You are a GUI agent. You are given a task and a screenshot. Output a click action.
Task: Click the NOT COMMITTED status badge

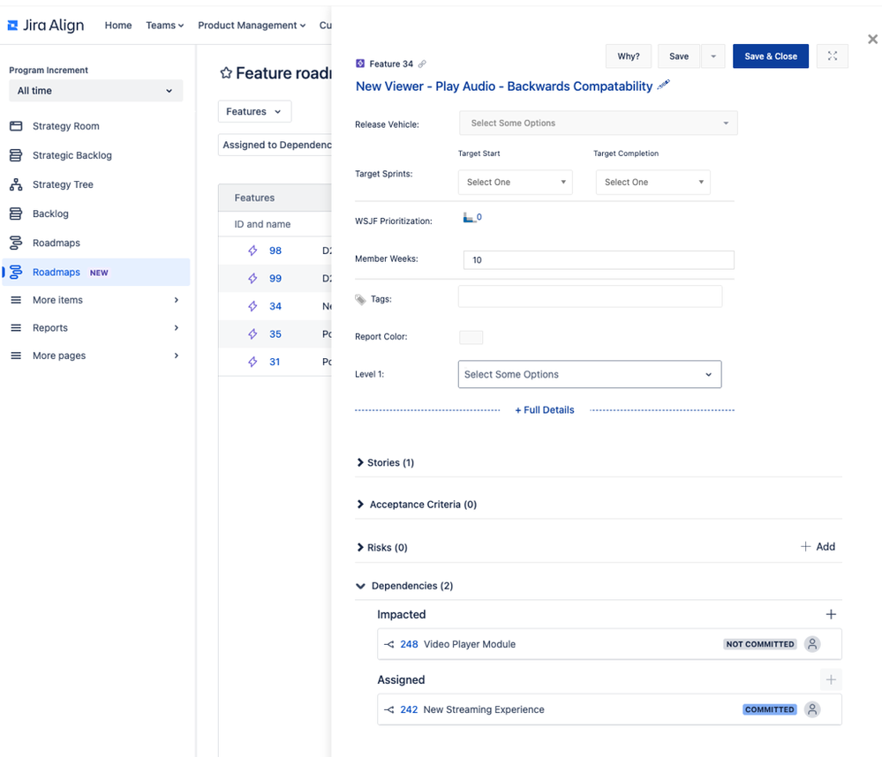coord(760,644)
